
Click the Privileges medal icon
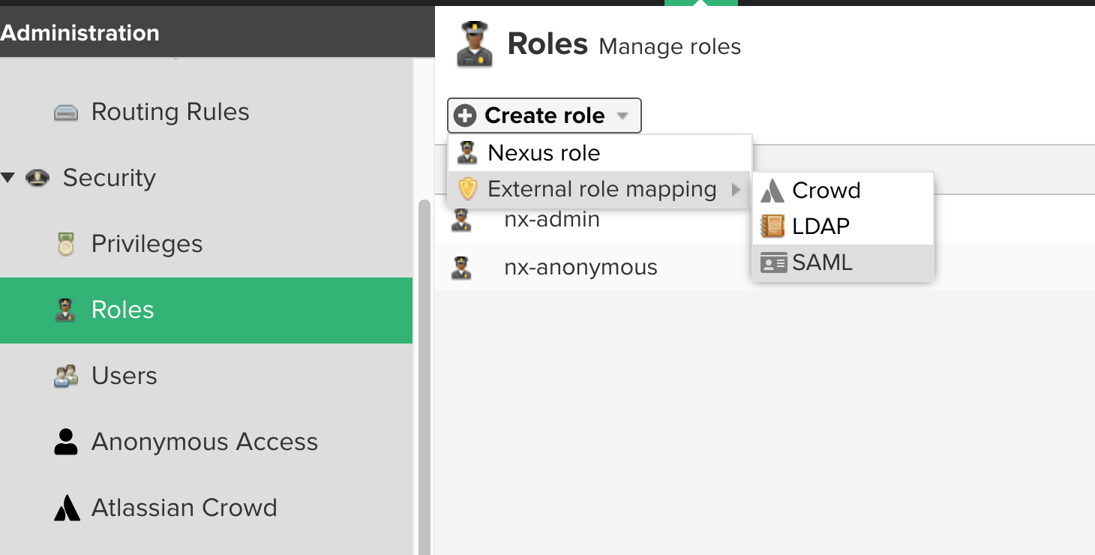[x=66, y=244]
